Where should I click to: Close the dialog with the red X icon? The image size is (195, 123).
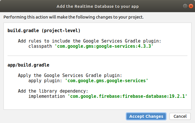[190, 6]
